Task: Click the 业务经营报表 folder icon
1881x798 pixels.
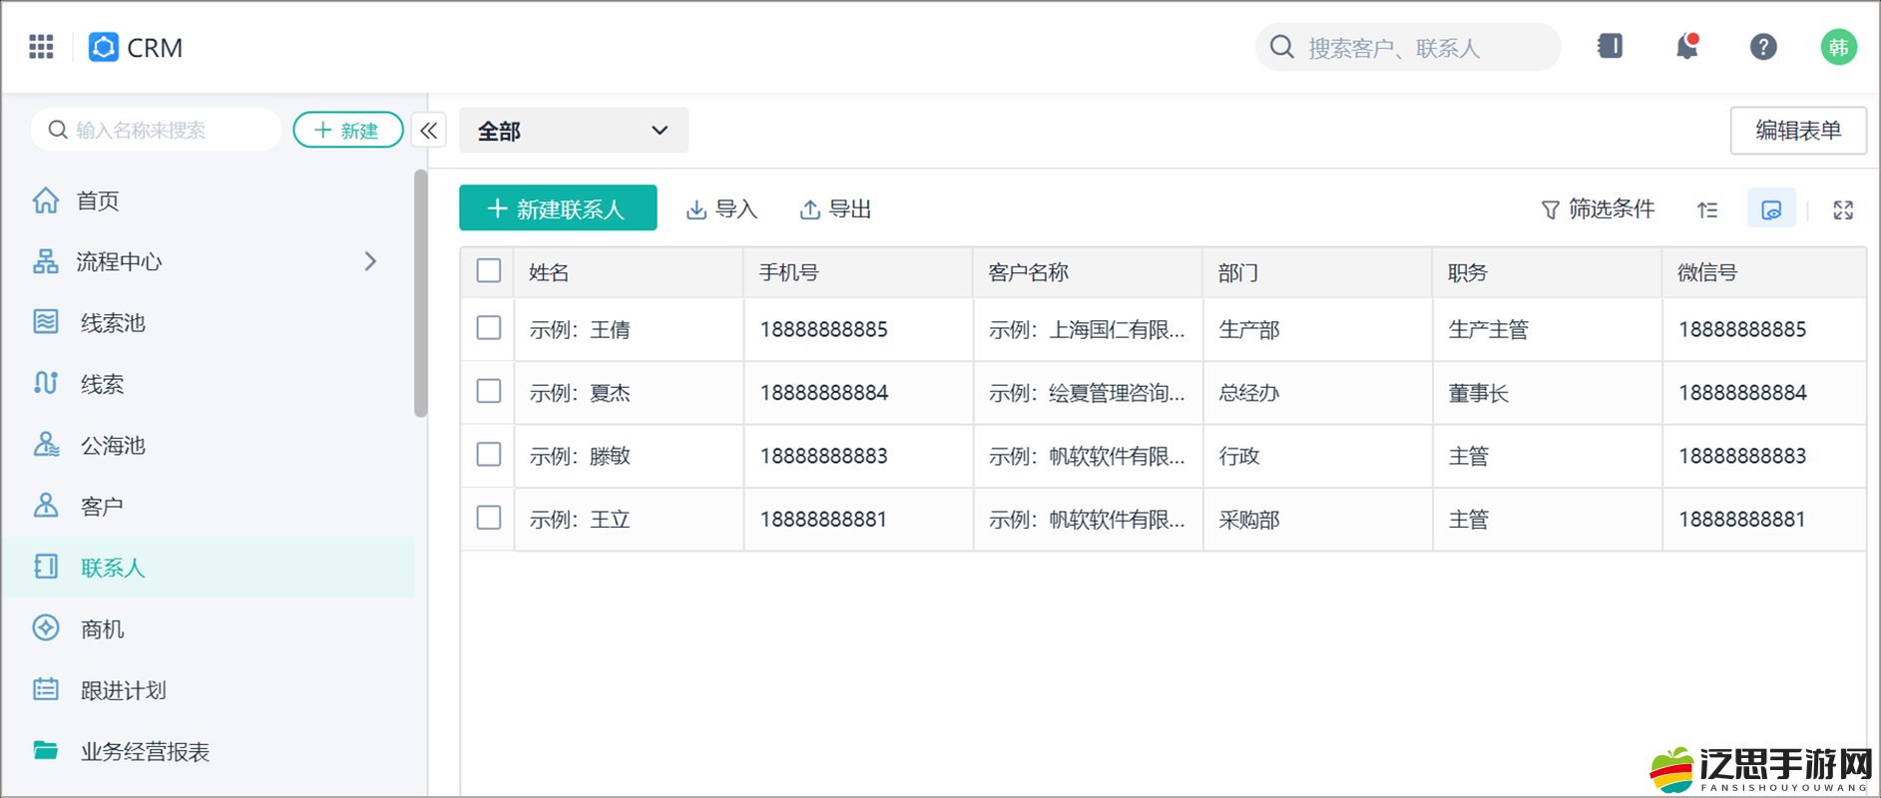Action: point(46,750)
